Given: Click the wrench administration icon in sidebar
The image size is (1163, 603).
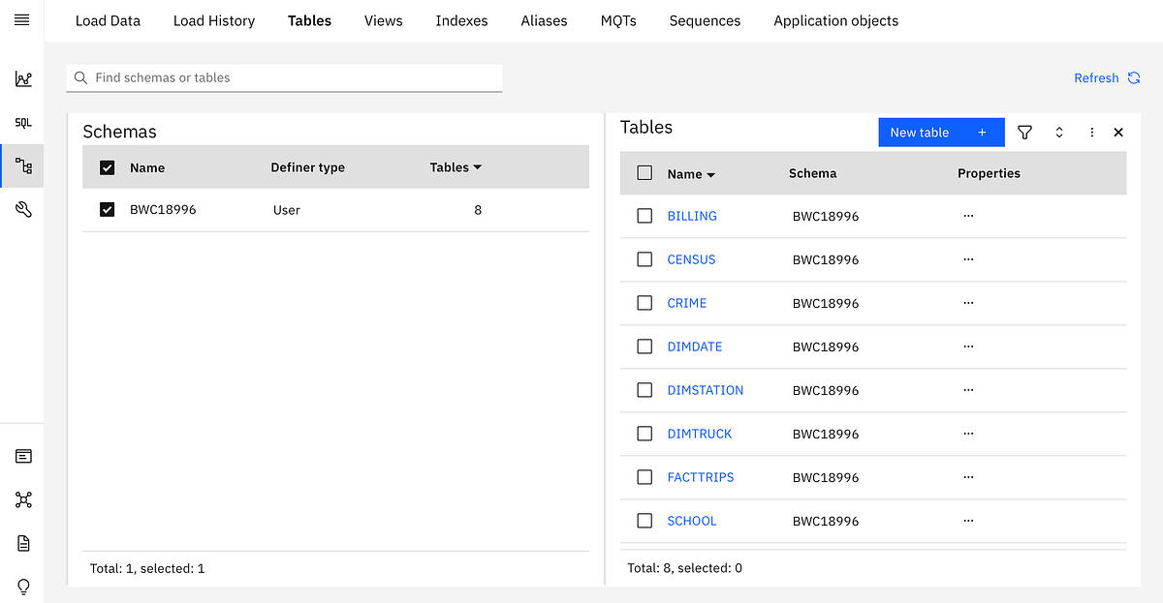Looking at the screenshot, I should coord(23,209).
